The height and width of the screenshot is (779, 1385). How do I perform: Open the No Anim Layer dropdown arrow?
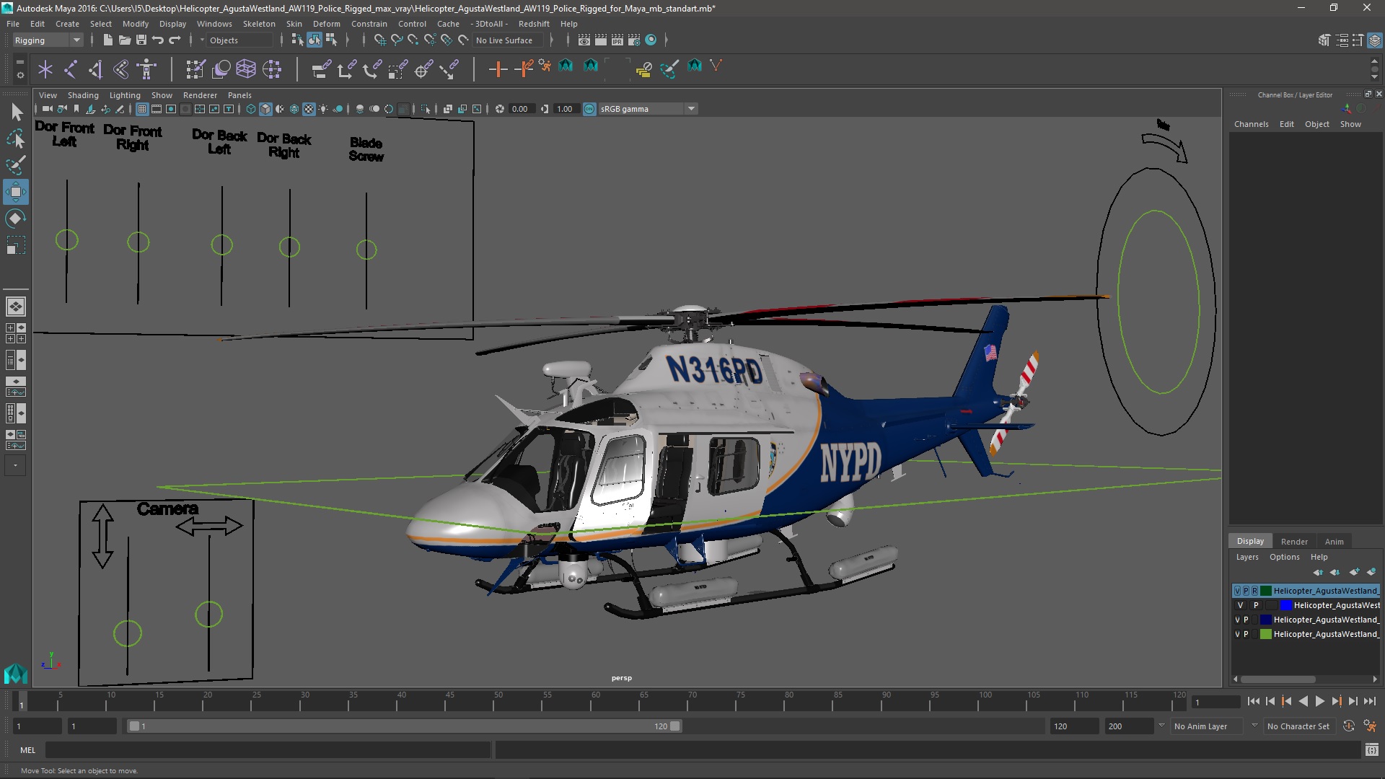tap(1161, 726)
